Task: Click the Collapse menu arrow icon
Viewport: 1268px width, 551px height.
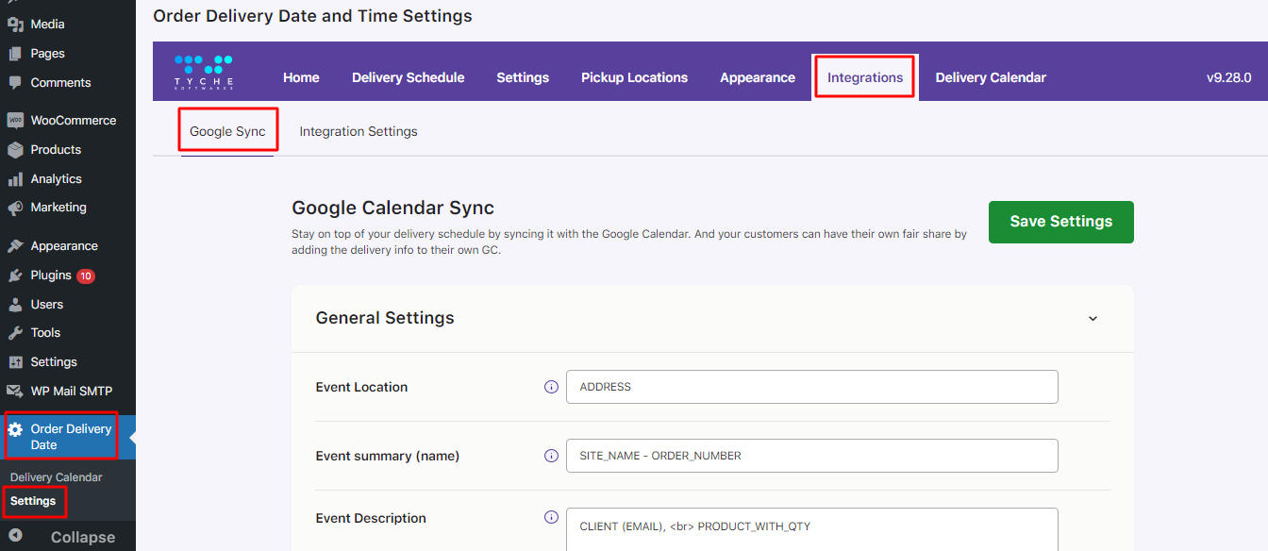Action: tap(15, 537)
